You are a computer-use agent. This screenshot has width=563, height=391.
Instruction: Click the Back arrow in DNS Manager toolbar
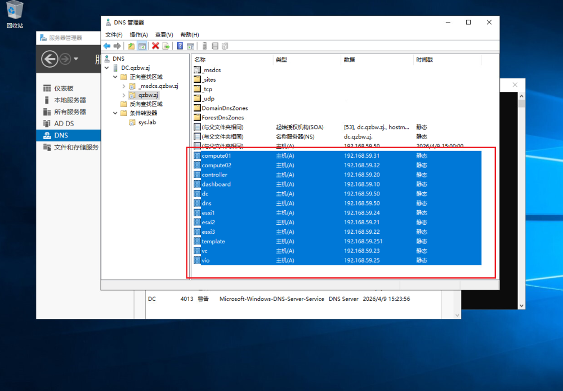point(106,46)
